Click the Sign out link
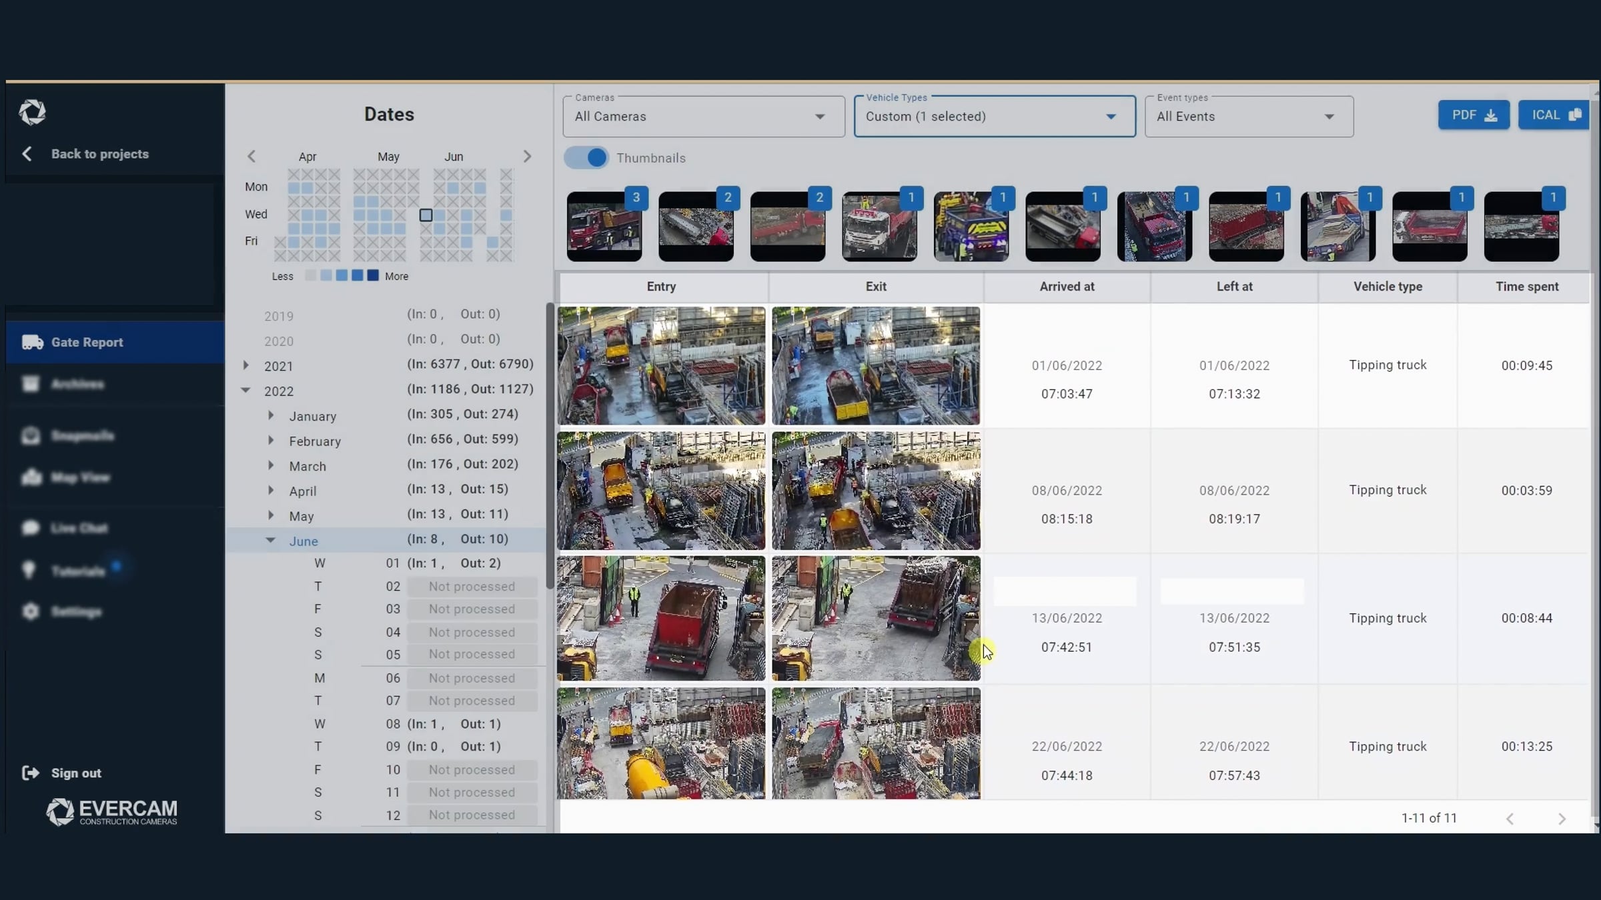This screenshot has width=1601, height=900. pos(76,773)
